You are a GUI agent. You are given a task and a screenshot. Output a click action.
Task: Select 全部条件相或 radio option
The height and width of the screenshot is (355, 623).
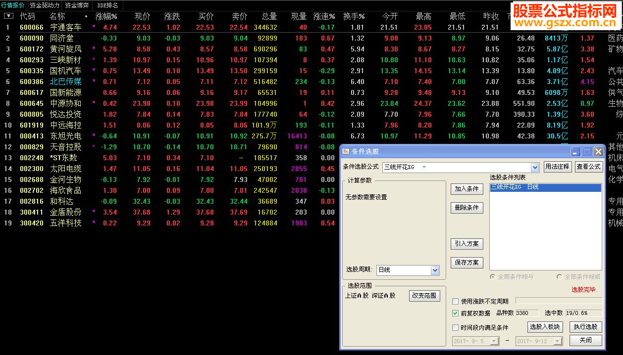click(x=560, y=277)
